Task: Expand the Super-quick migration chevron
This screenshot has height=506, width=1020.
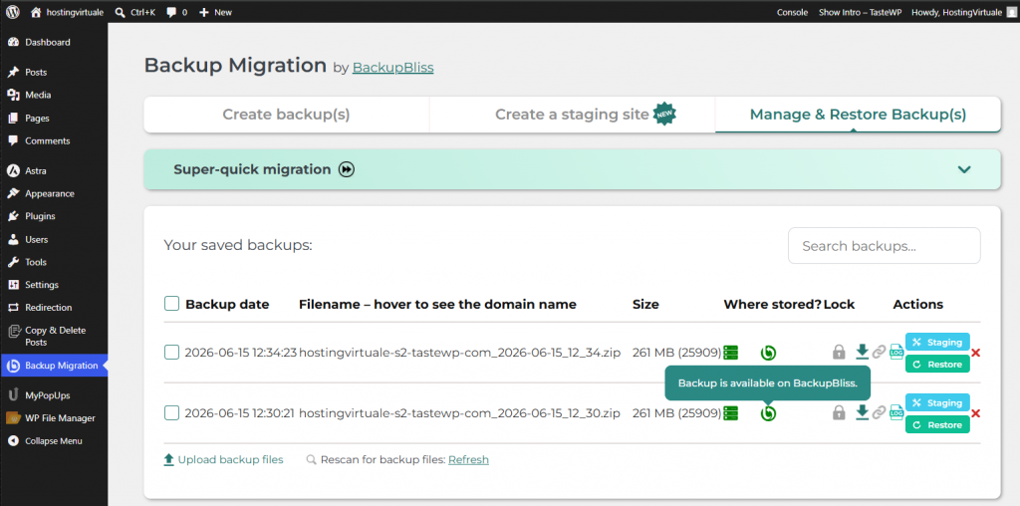Action: (964, 169)
